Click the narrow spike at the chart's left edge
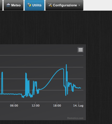 [x=2, y=83]
